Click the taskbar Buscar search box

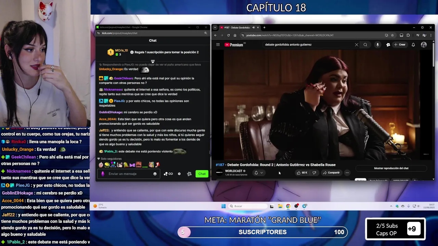point(248,206)
